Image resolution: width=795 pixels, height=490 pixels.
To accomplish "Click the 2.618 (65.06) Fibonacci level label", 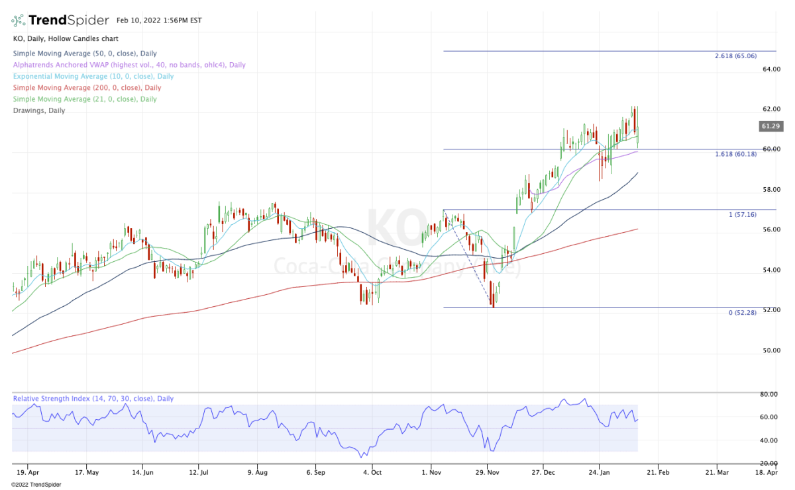I will coord(736,56).
